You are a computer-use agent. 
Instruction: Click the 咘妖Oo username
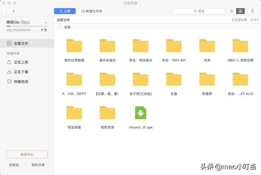tap(13, 22)
